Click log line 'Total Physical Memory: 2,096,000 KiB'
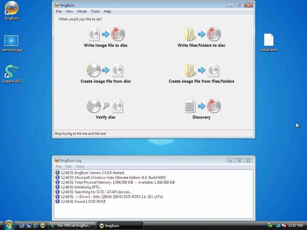The width and height of the screenshot is (307, 230). [x=118, y=182]
